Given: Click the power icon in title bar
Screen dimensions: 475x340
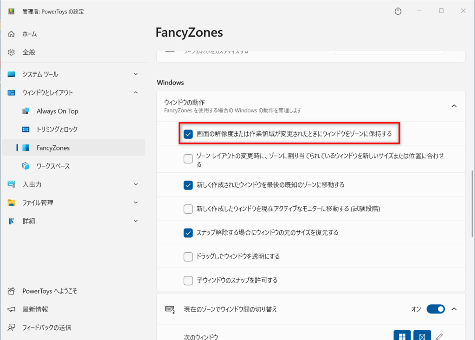Looking at the screenshot, I should pos(398,11).
